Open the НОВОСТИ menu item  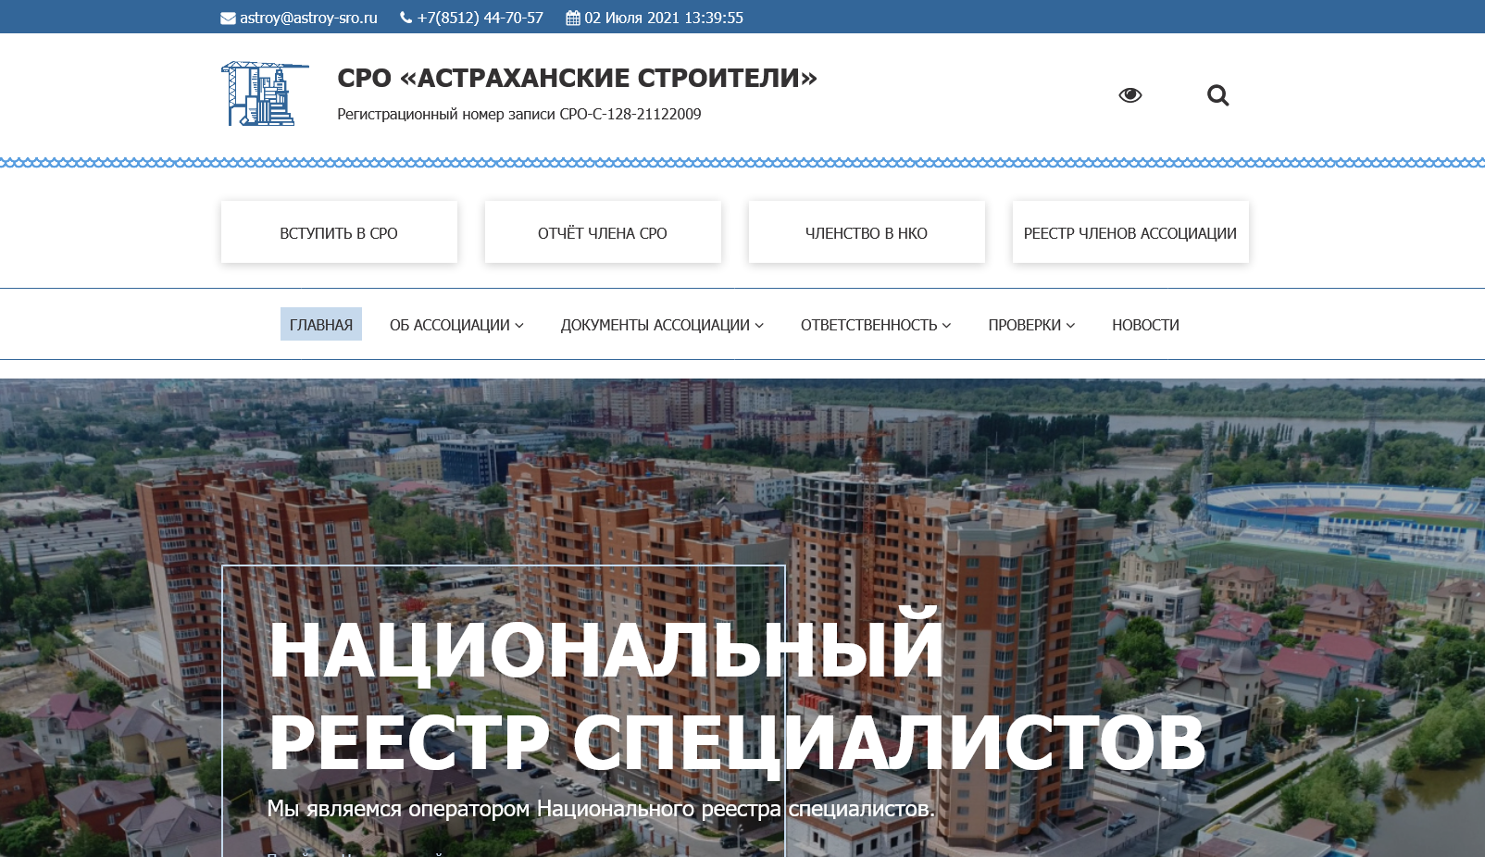tap(1145, 325)
